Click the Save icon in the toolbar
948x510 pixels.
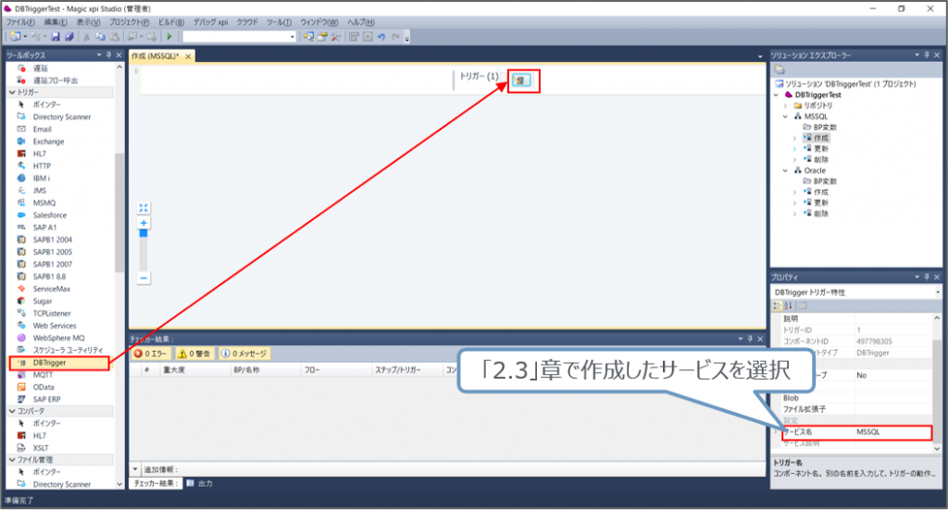[56, 36]
